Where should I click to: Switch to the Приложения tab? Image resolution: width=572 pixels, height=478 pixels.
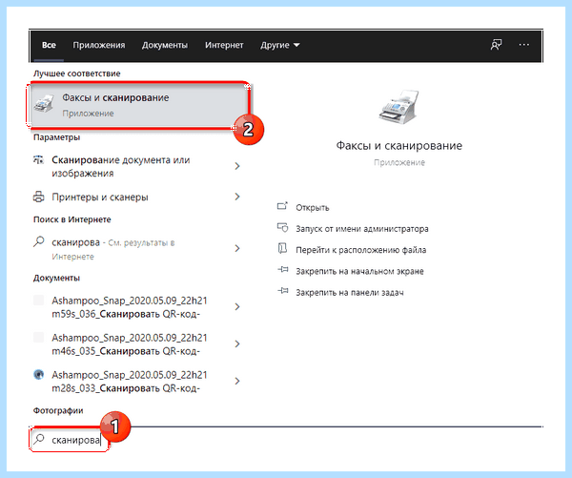pyautogui.click(x=99, y=45)
